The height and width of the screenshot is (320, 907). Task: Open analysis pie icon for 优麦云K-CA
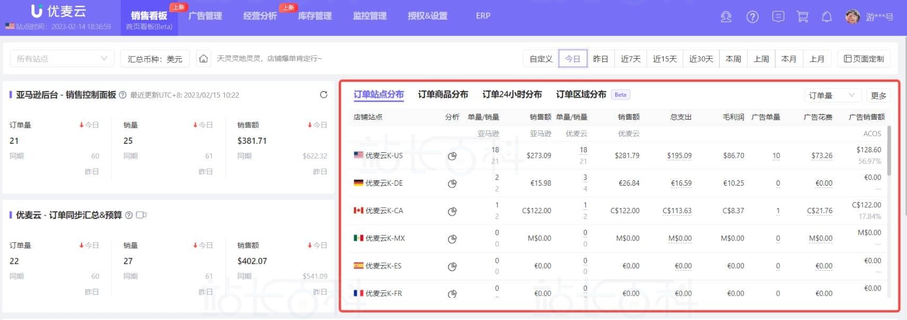tap(452, 211)
